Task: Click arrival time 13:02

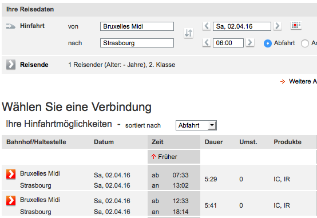Action: pos(181,185)
